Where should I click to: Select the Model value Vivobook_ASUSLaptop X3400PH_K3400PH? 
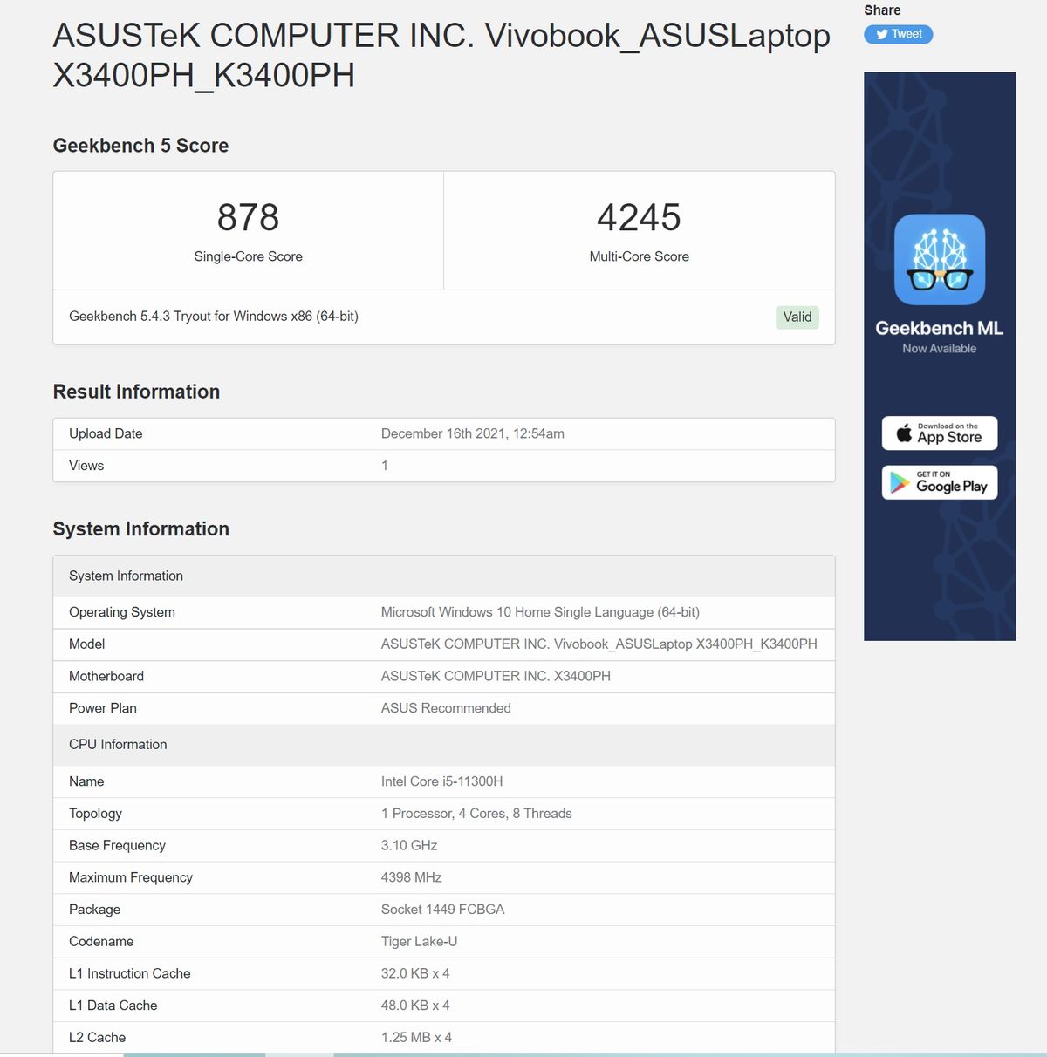point(599,644)
